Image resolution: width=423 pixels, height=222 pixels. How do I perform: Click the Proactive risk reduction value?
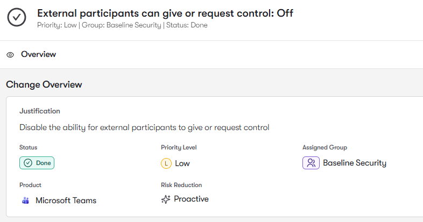(x=191, y=199)
